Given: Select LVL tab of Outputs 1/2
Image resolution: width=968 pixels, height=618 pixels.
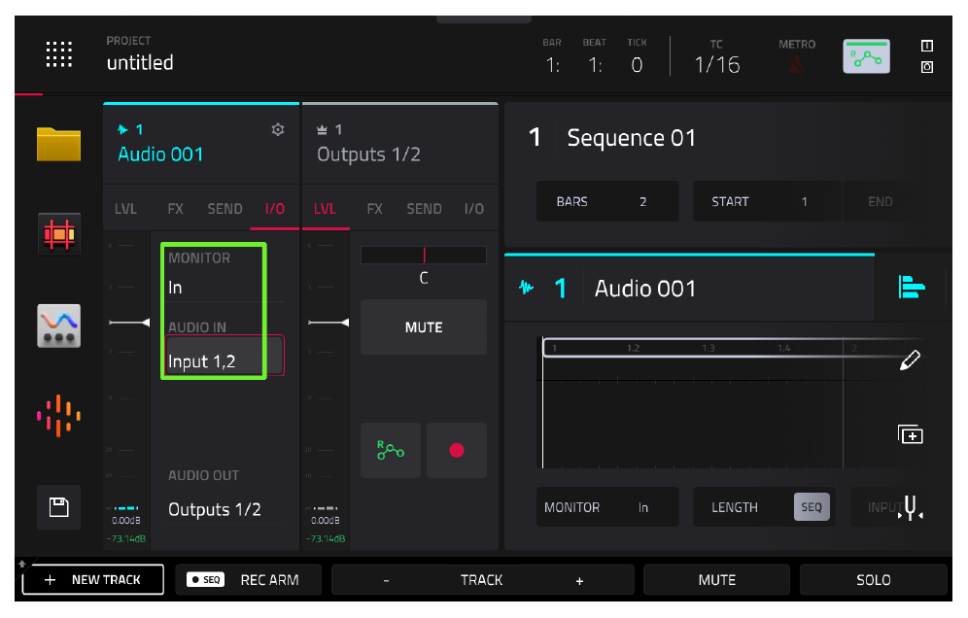Looking at the screenshot, I should pos(325,209).
